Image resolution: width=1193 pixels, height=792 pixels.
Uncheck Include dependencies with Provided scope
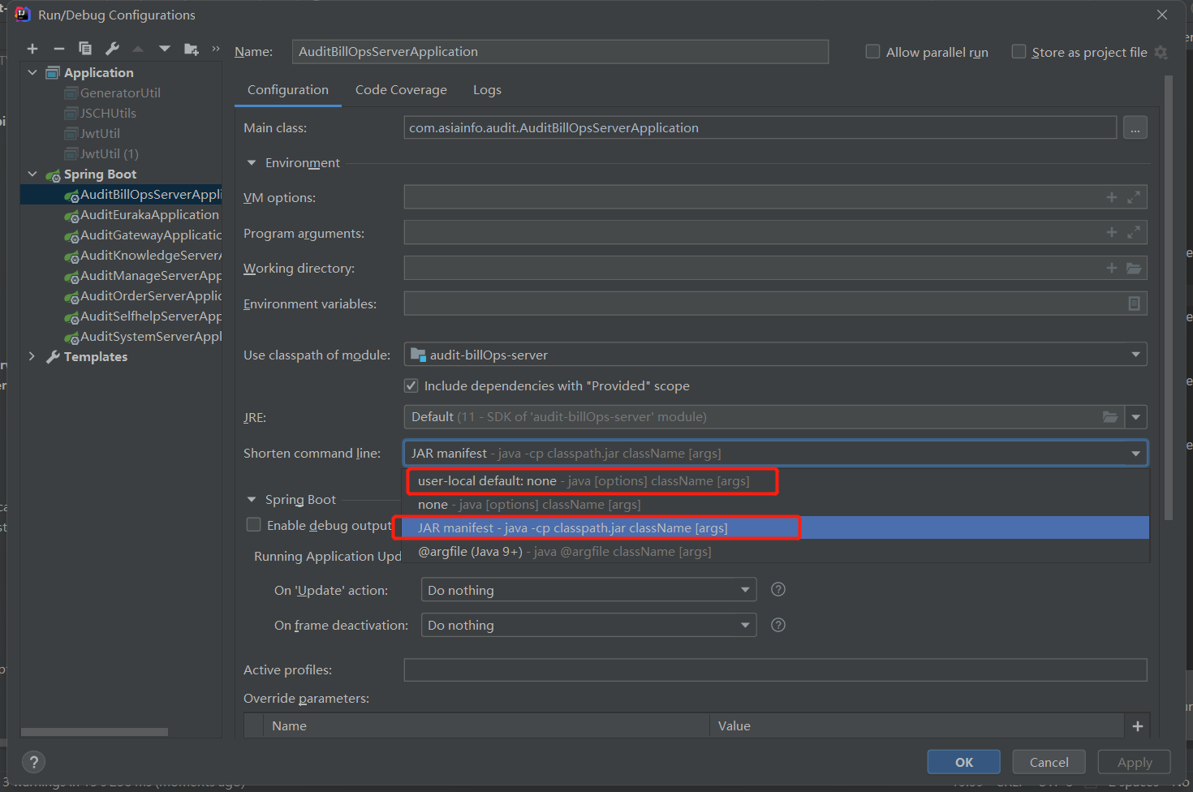pos(411,385)
